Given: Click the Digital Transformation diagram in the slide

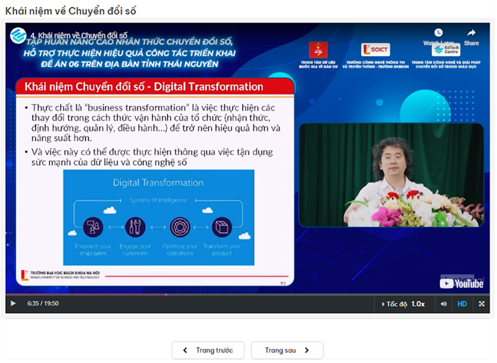Looking at the screenshot, I should (x=158, y=217).
